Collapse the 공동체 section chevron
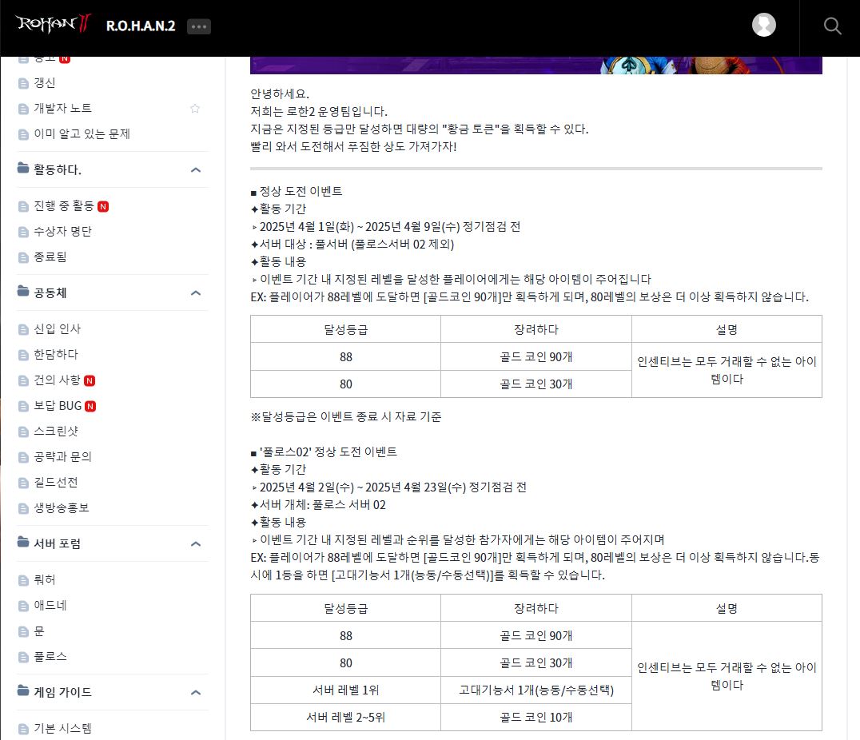The width and height of the screenshot is (860, 740). tap(196, 293)
